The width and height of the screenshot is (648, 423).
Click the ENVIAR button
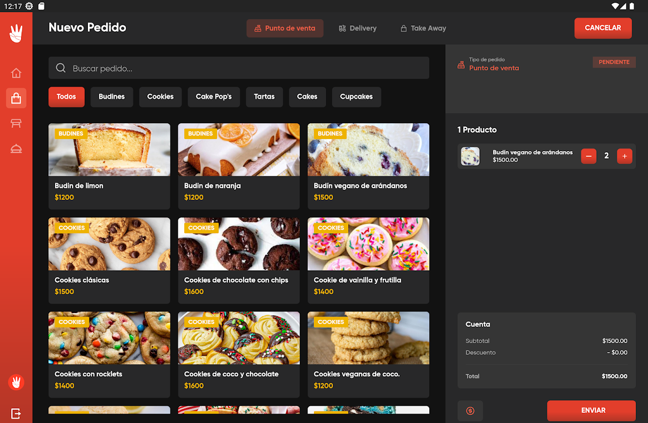coord(591,410)
